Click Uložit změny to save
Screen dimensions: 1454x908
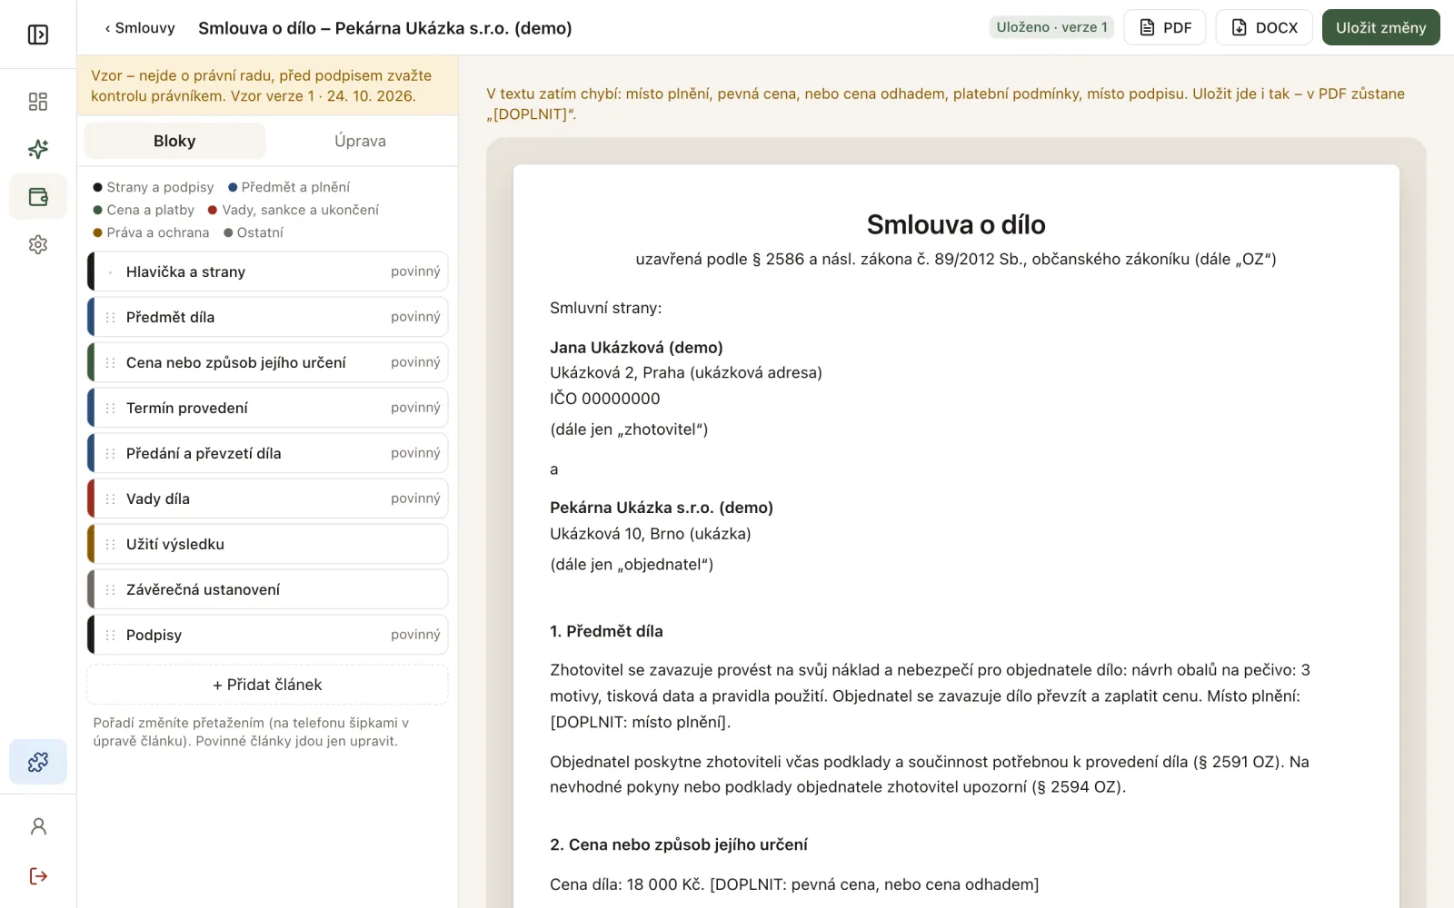(x=1380, y=27)
